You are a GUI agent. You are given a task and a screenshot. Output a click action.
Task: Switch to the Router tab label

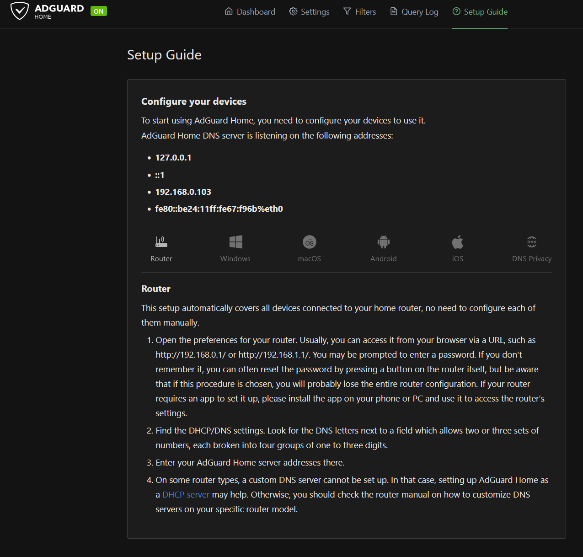coord(161,258)
